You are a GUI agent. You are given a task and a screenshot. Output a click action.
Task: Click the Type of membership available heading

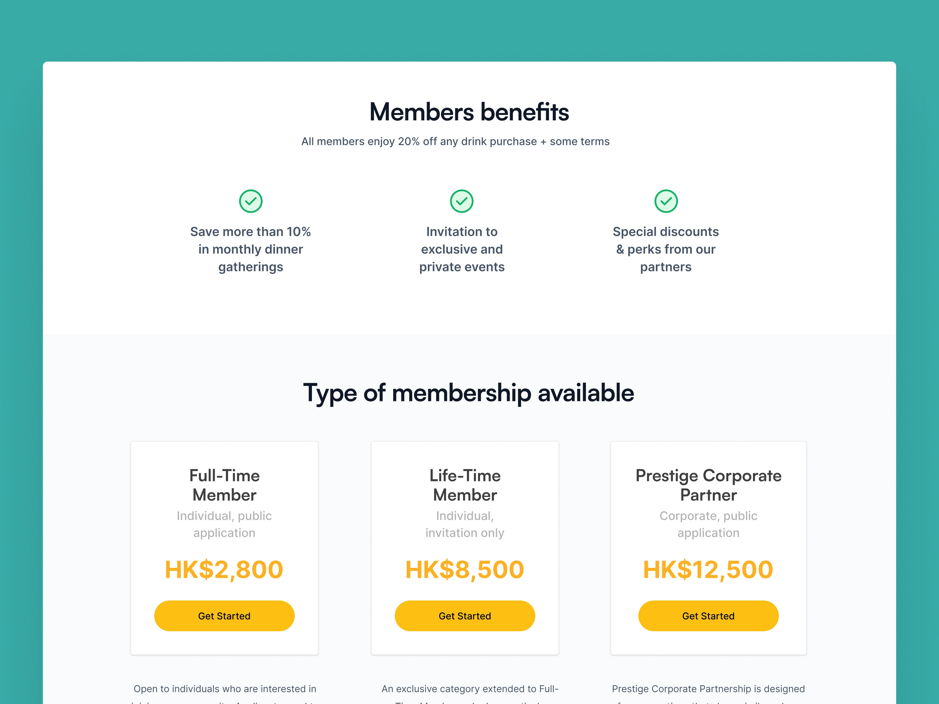pos(469,393)
